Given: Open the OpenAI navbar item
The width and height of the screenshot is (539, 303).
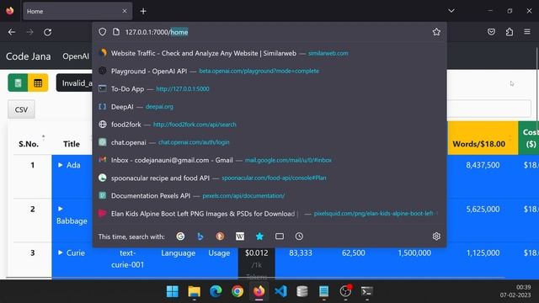Looking at the screenshot, I should 76,56.
